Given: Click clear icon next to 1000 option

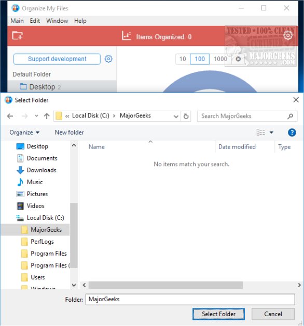Looking at the screenshot, I should click(x=238, y=59).
